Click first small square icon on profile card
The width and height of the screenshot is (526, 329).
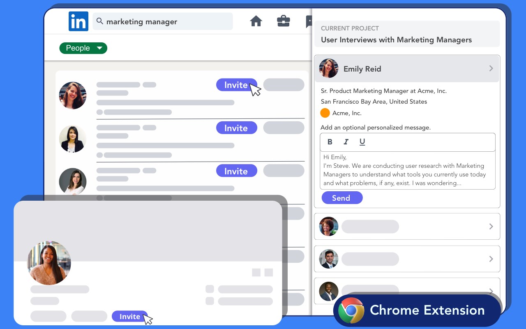click(256, 272)
